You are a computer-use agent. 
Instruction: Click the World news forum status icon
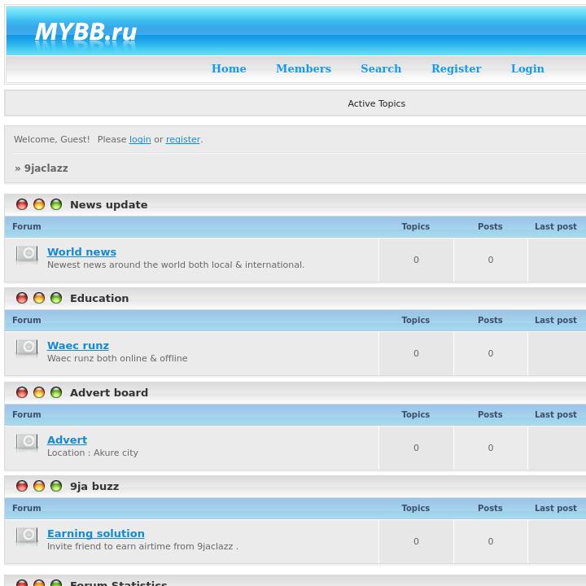click(27, 255)
